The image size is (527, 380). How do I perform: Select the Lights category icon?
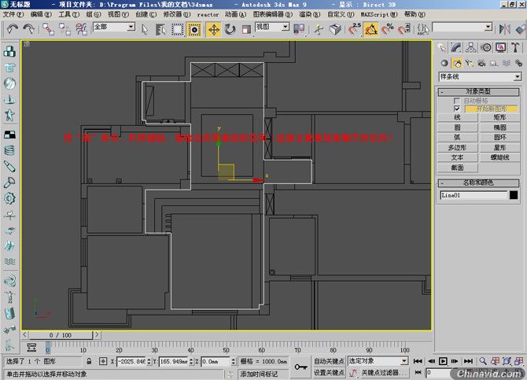pyautogui.click(x=470, y=63)
